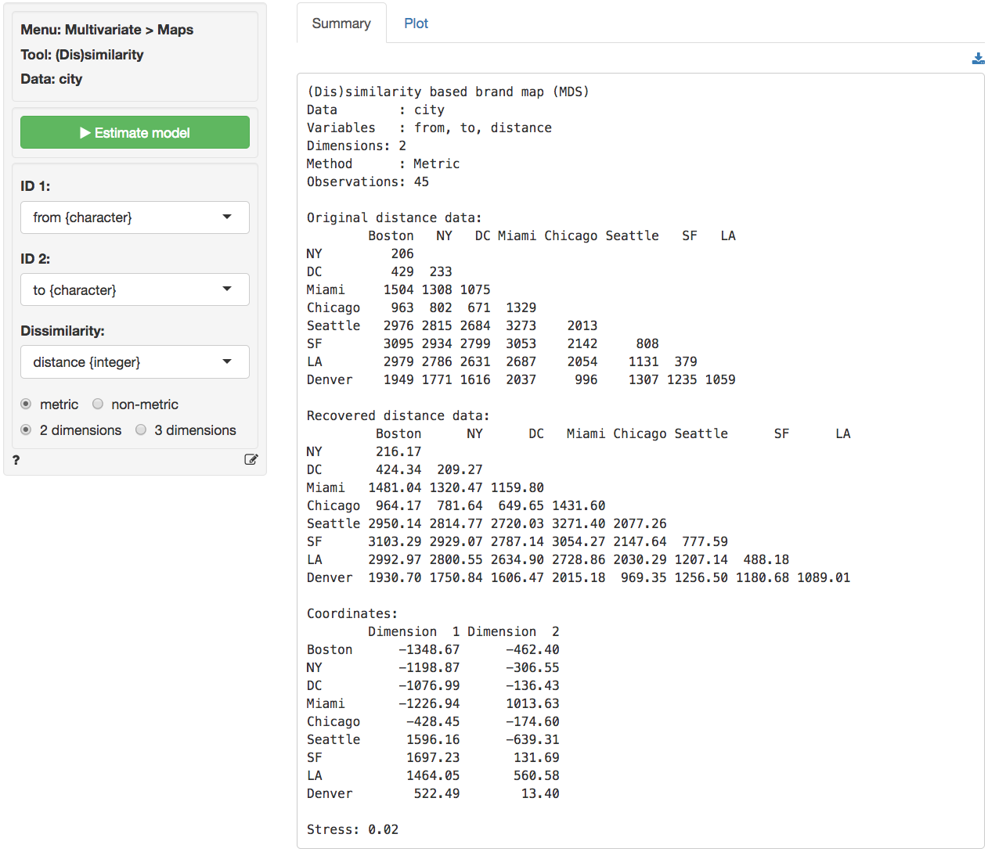
Task: Open help via the question mark icon
Action: tap(16, 460)
